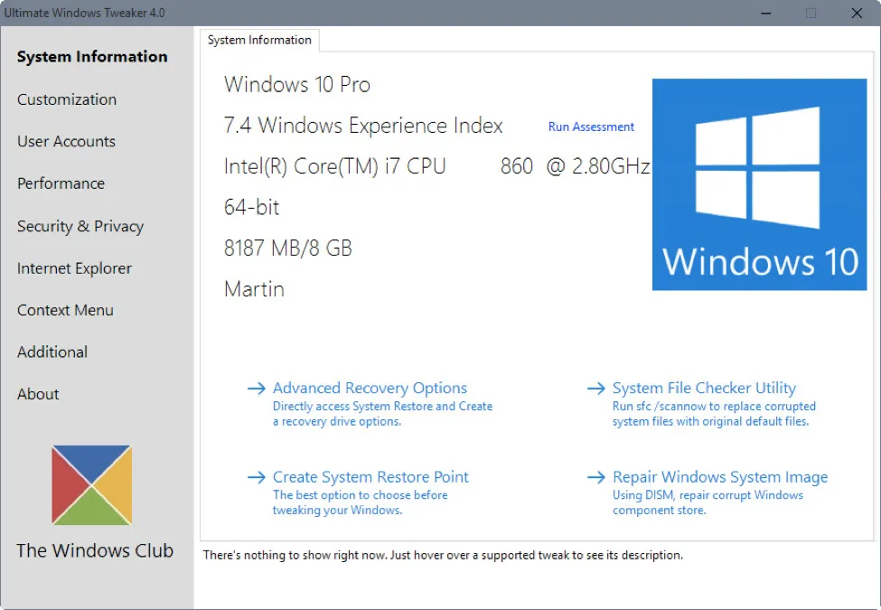Select Performance in the sidebar

pos(60,183)
